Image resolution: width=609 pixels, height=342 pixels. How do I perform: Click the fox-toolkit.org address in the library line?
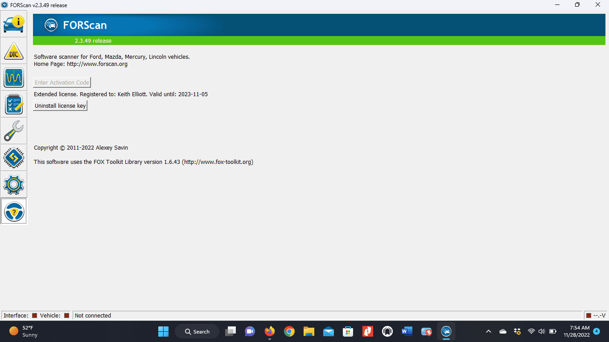[x=218, y=162]
